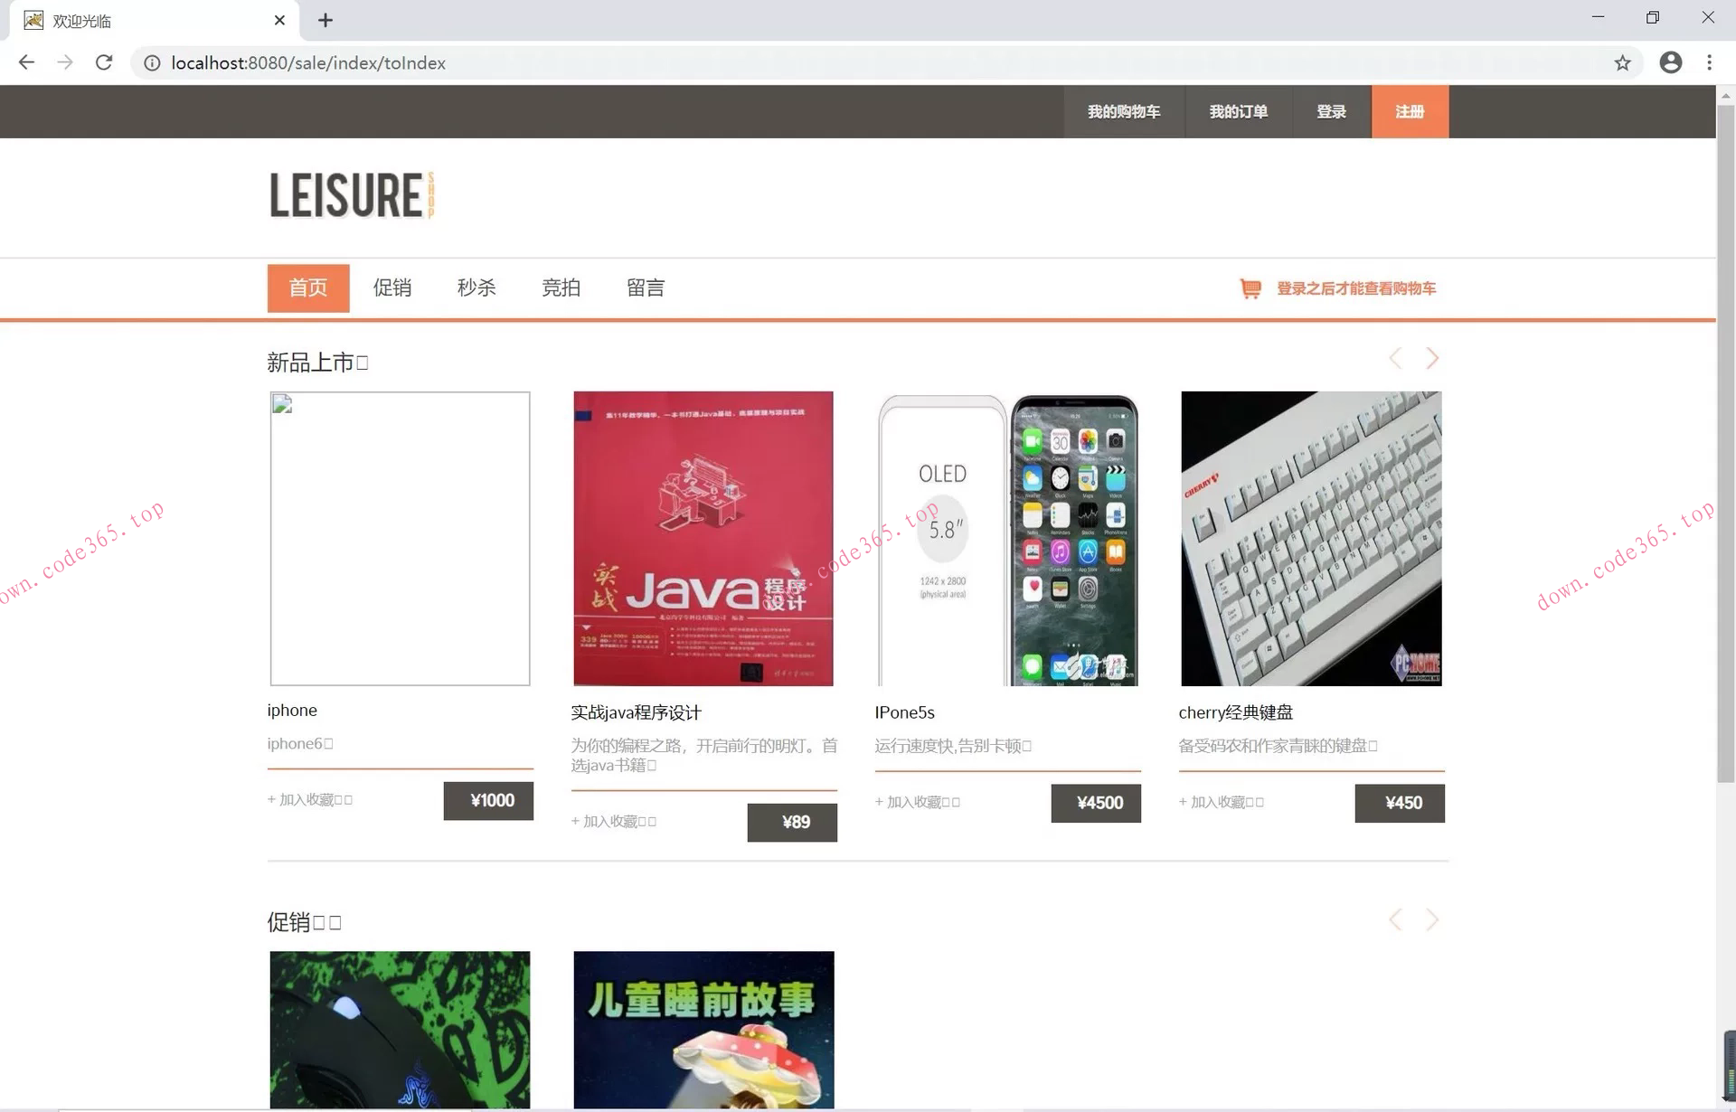Screen dimensions: 1736x1112
Task: Open a new browser tab
Action: point(325,20)
